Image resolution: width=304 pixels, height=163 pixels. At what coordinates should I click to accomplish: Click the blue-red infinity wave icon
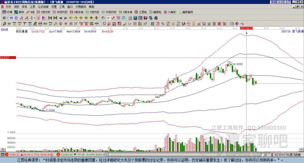click(242, 24)
